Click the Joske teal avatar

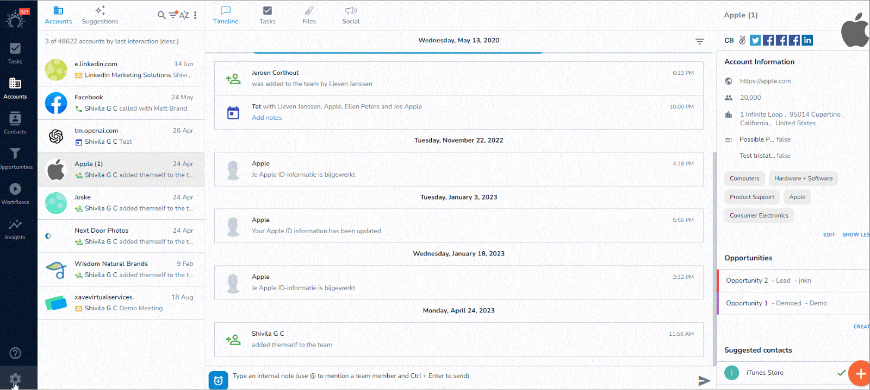(56, 203)
